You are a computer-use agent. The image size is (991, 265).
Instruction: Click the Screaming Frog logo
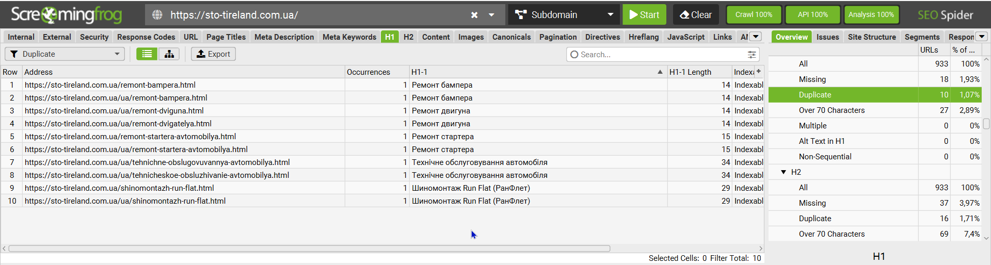click(x=67, y=15)
